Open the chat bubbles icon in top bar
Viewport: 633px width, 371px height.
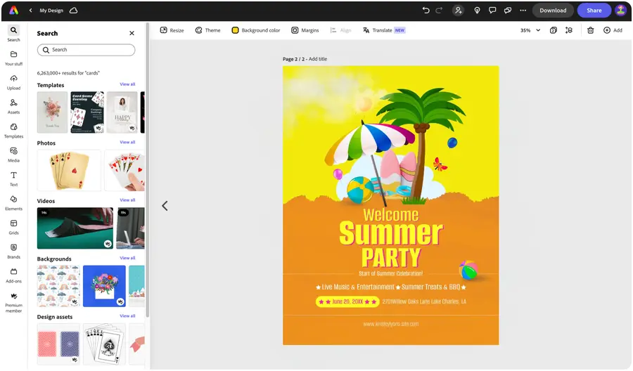click(508, 11)
